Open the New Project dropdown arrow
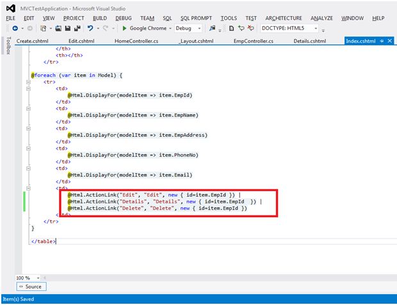Screen dimensions: 397x305 coord(51,28)
